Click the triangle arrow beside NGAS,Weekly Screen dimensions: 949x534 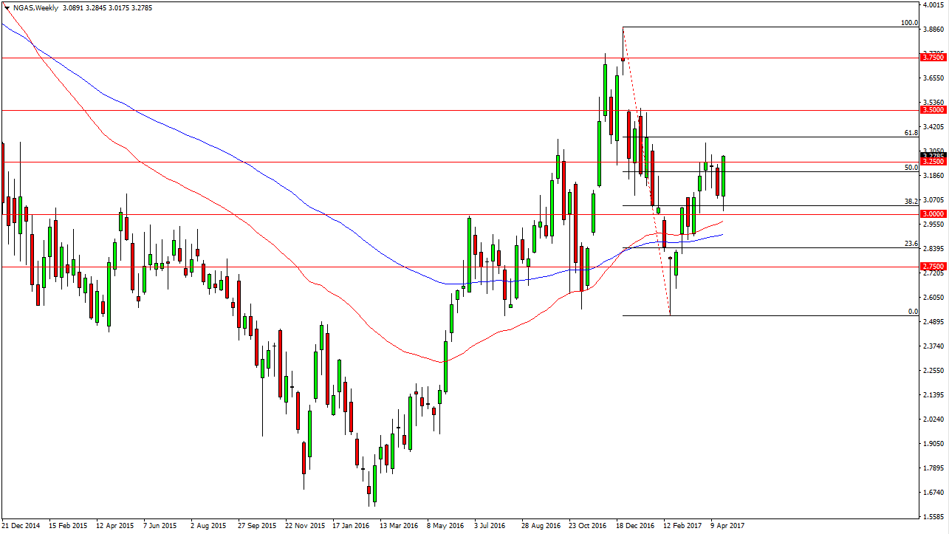pyautogui.click(x=6, y=7)
